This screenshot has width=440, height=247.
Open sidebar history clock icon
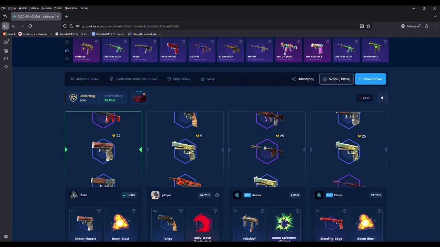[x=6, y=59]
